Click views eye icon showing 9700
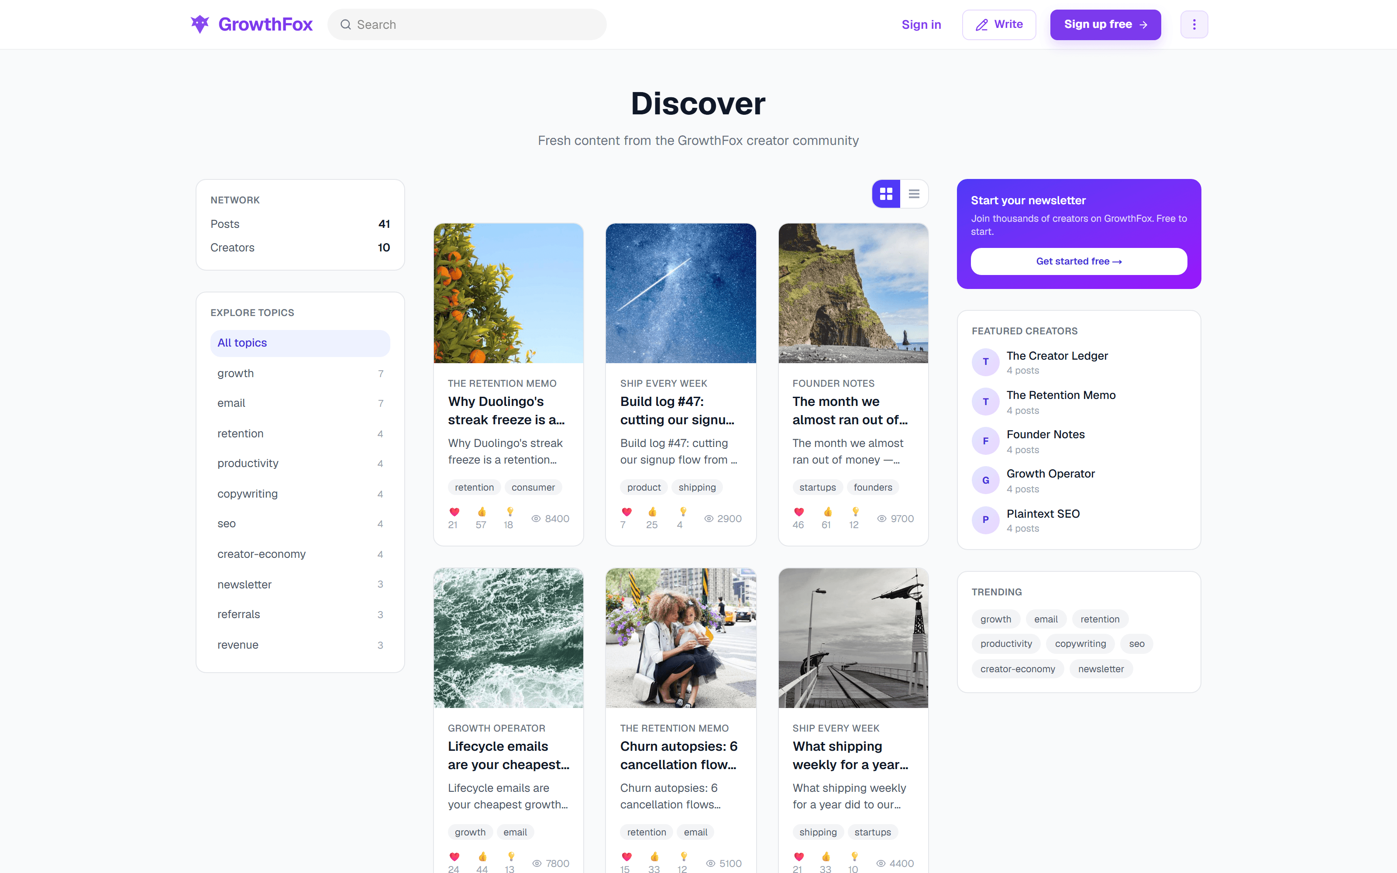The height and width of the screenshot is (873, 1397). pos(881,519)
